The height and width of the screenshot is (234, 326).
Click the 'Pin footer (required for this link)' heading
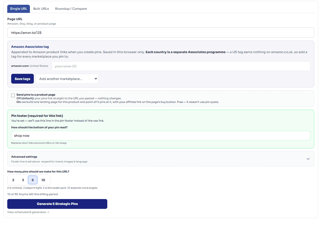(x=37, y=116)
